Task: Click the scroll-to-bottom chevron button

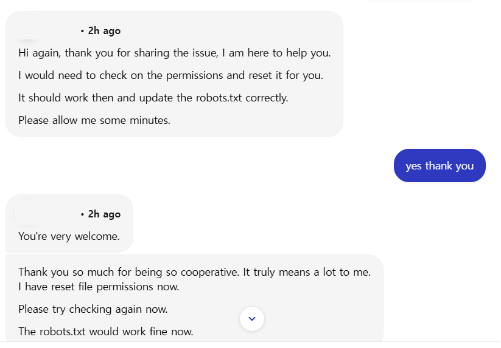Action: [x=252, y=319]
